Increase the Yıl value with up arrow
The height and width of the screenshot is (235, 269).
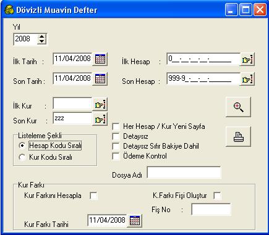41,36
